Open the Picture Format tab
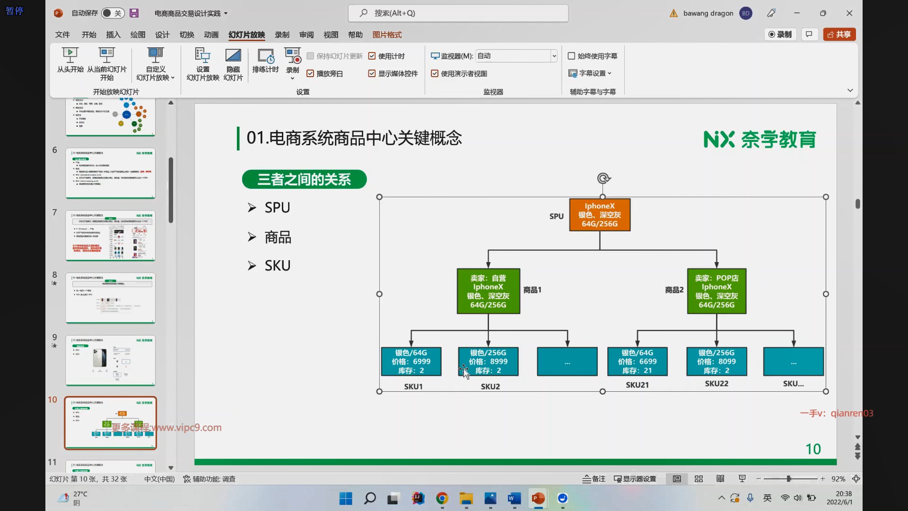908x511 pixels. tap(387, 35)
